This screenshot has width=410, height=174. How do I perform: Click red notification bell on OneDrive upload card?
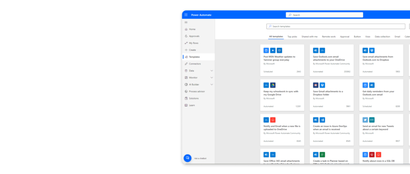click(x=273, y=120)
